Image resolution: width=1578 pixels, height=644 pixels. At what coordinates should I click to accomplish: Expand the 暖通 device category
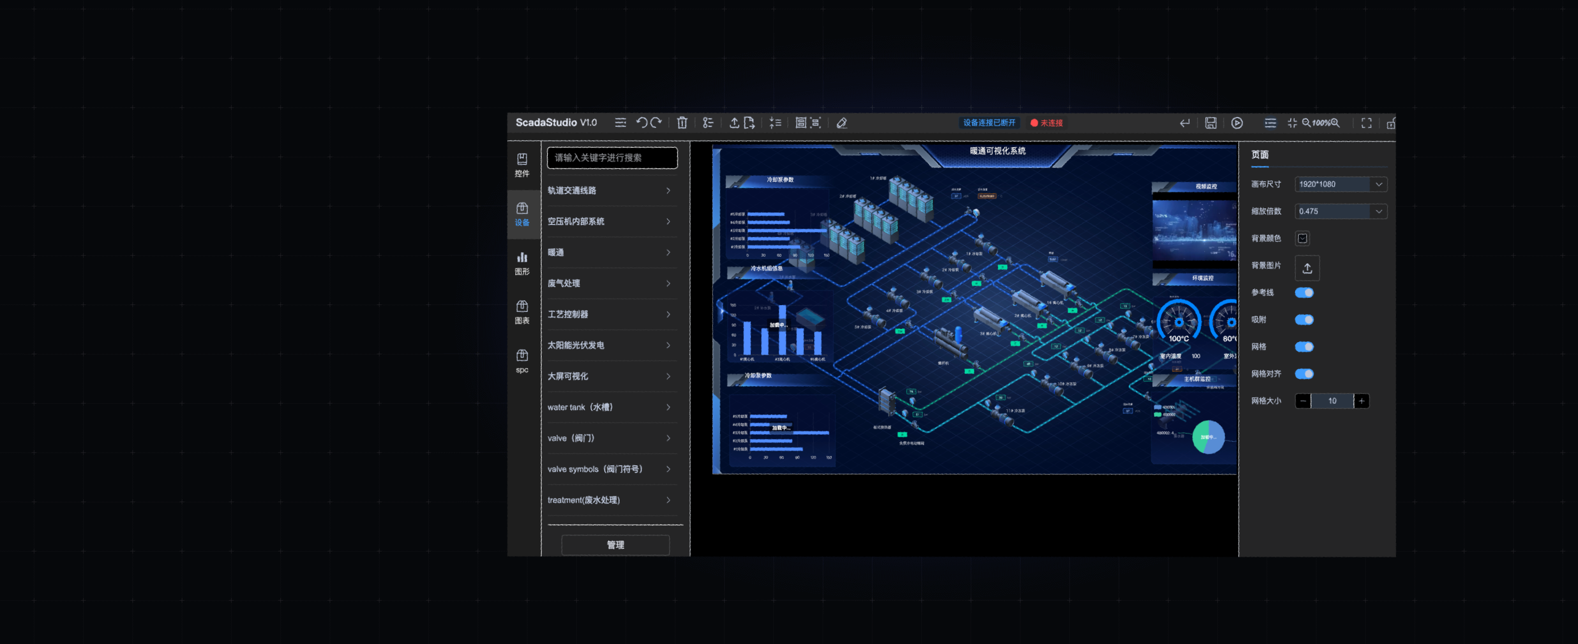(x=609, y=252)
